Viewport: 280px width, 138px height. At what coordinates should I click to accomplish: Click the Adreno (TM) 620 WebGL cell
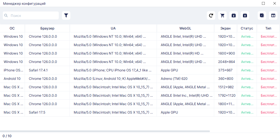(174, 79)
